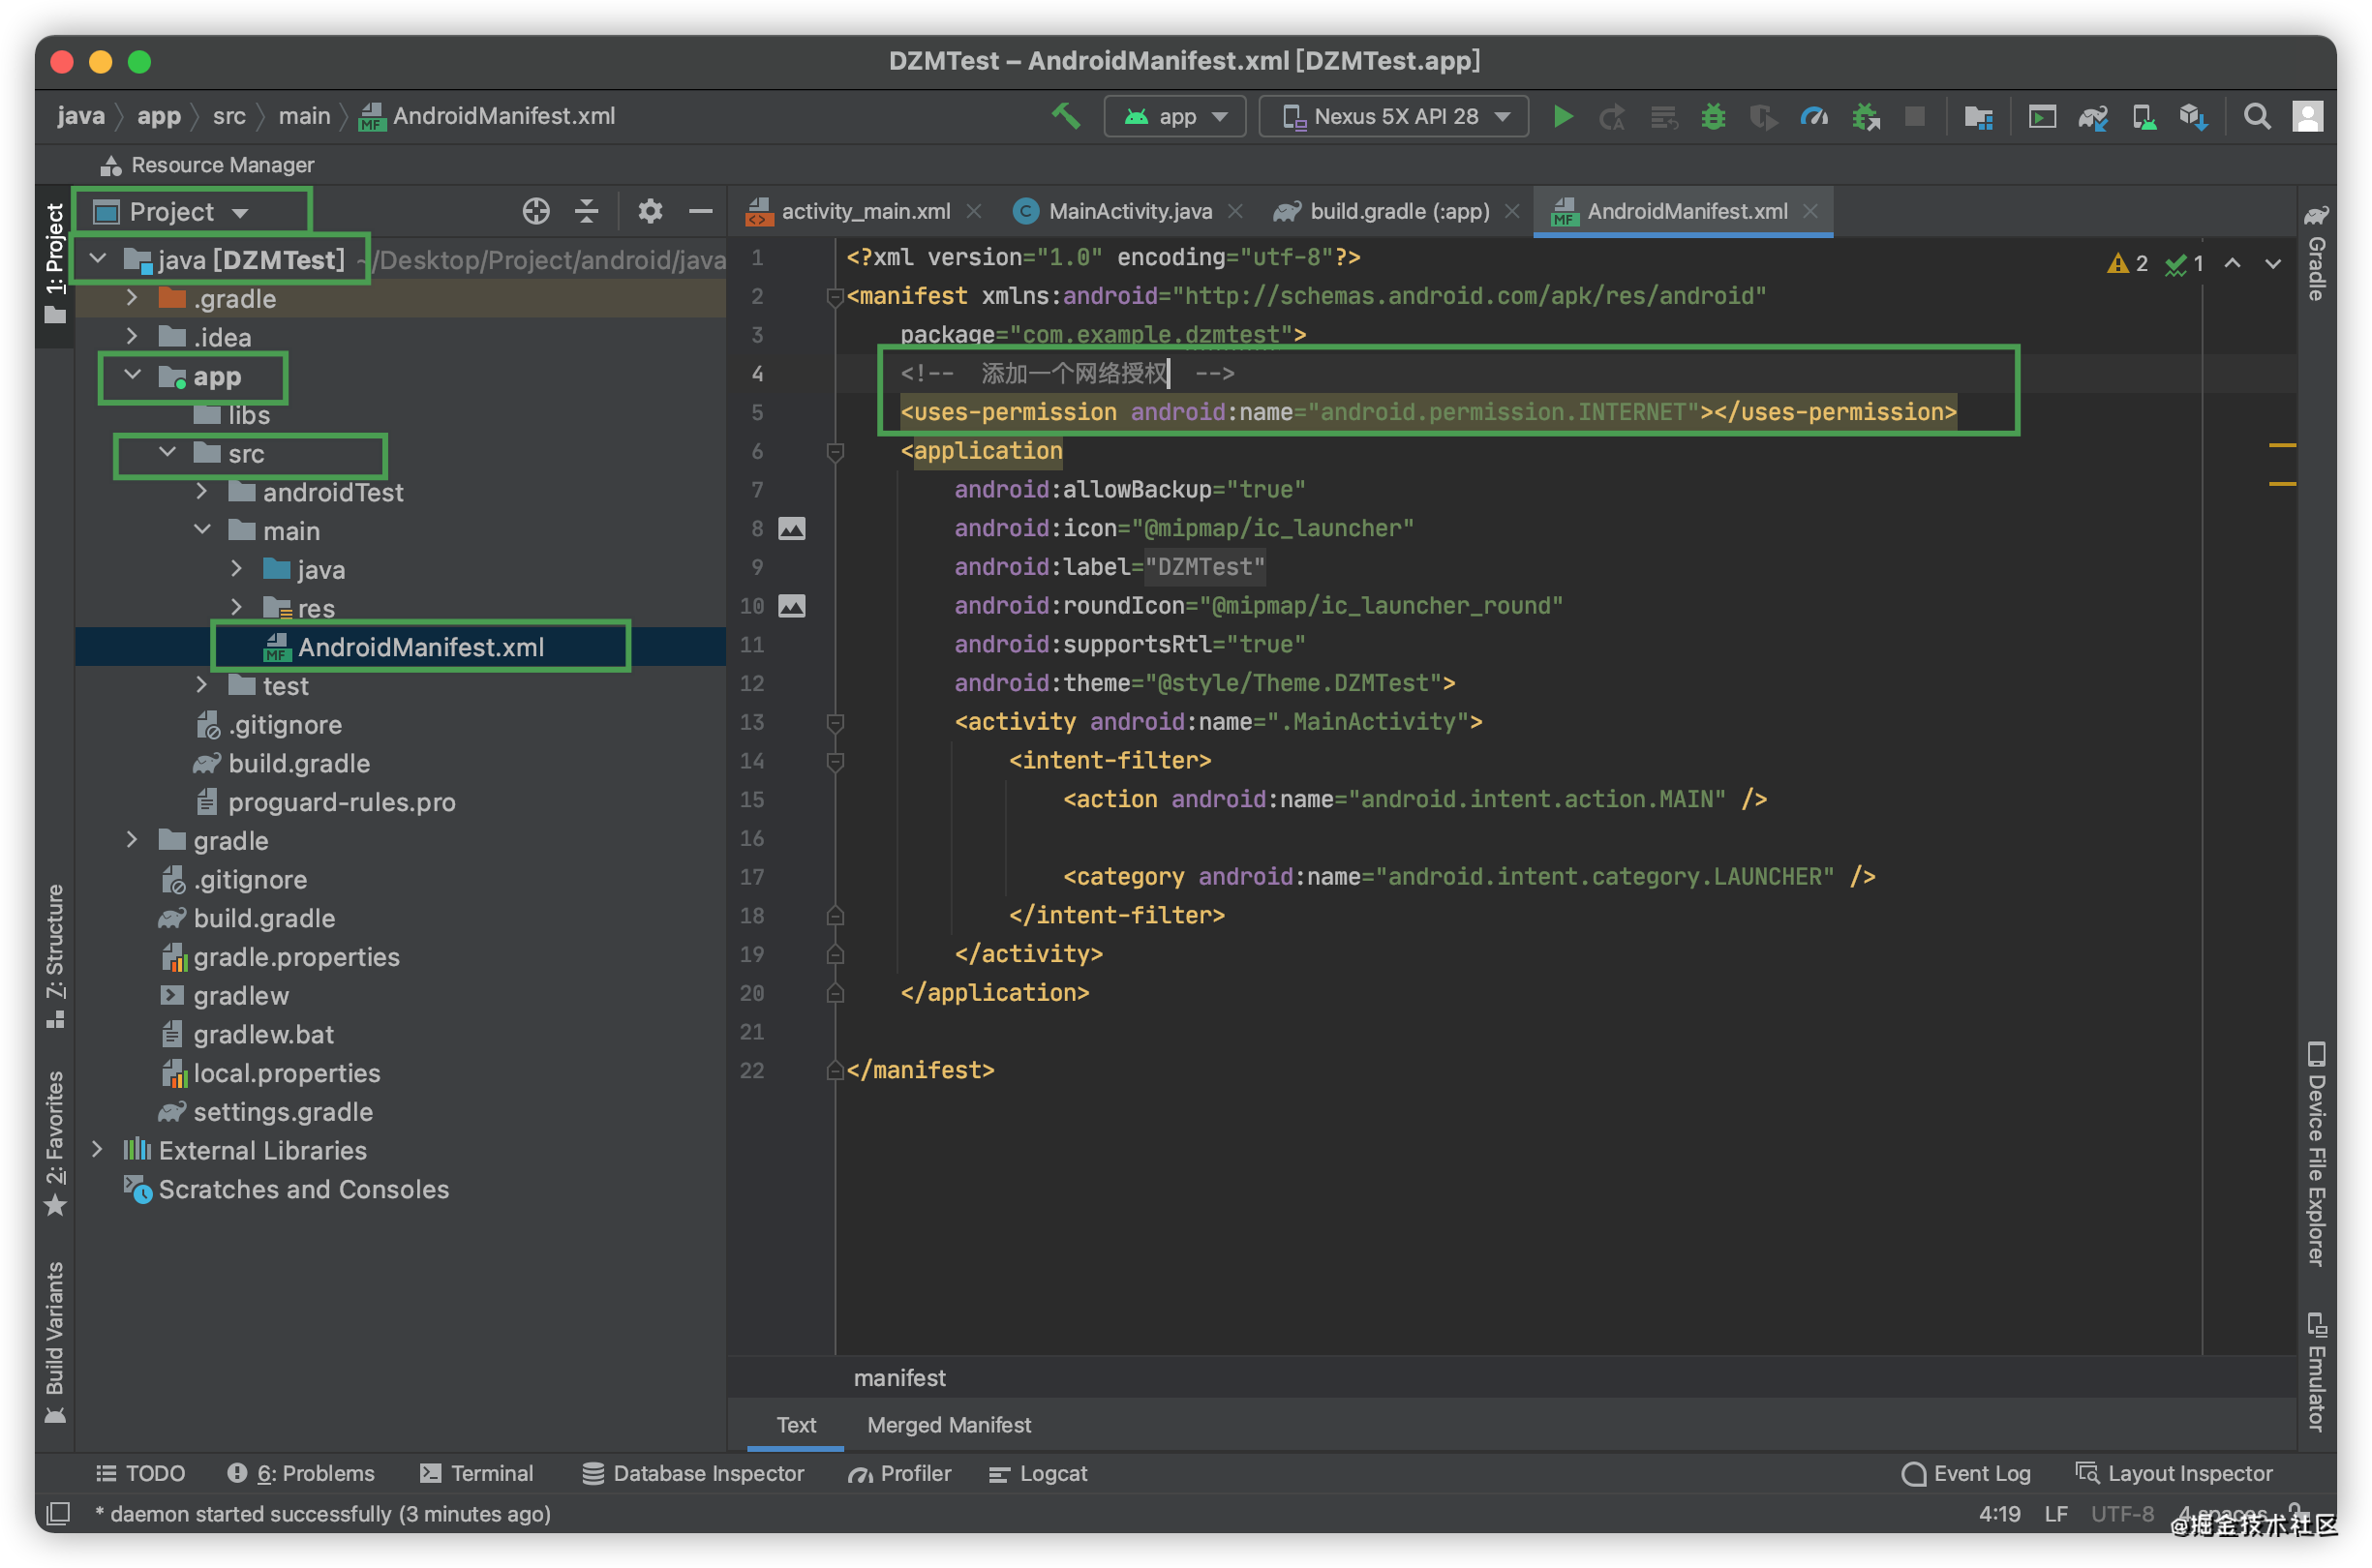The image size is (2372, 1568).
Task: Open build.gradle (:app) tab
Action: pos(1398,211)
